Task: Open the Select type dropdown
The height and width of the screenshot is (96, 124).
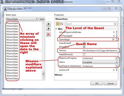Action: tap(22, 19)
